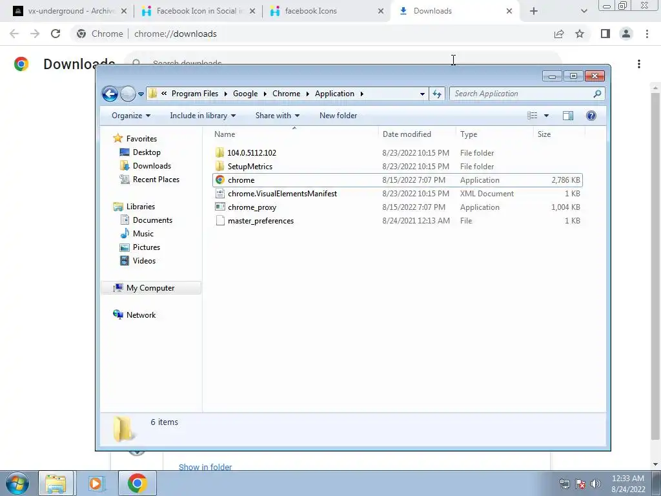Close the Downloads Chrome tab
This screenshot has height=496, width=661.
(x=509, y=11)
